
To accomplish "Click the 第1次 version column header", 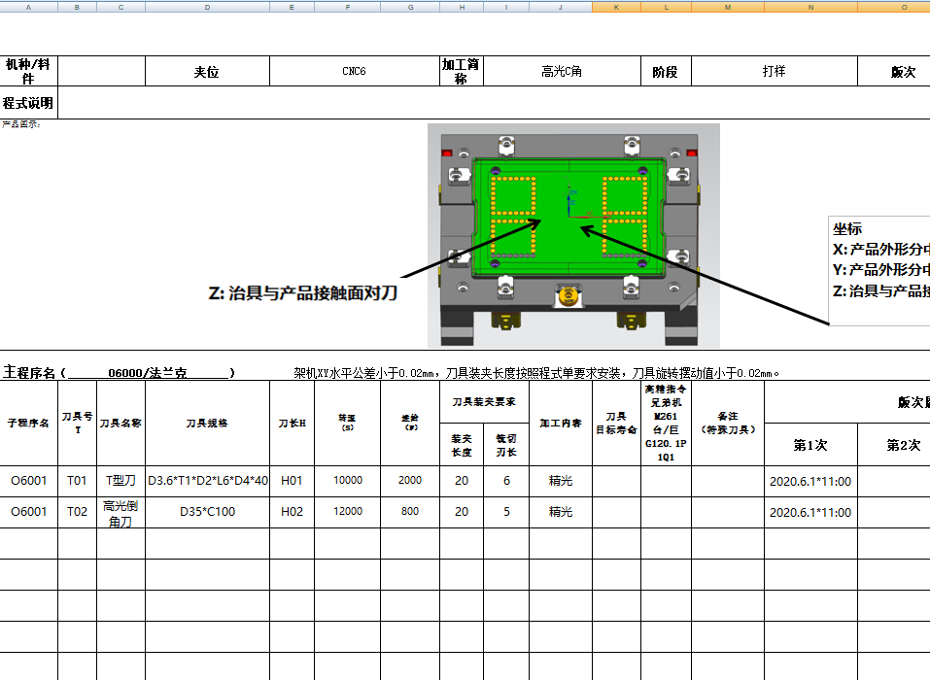I will click(x=809, y=444).
